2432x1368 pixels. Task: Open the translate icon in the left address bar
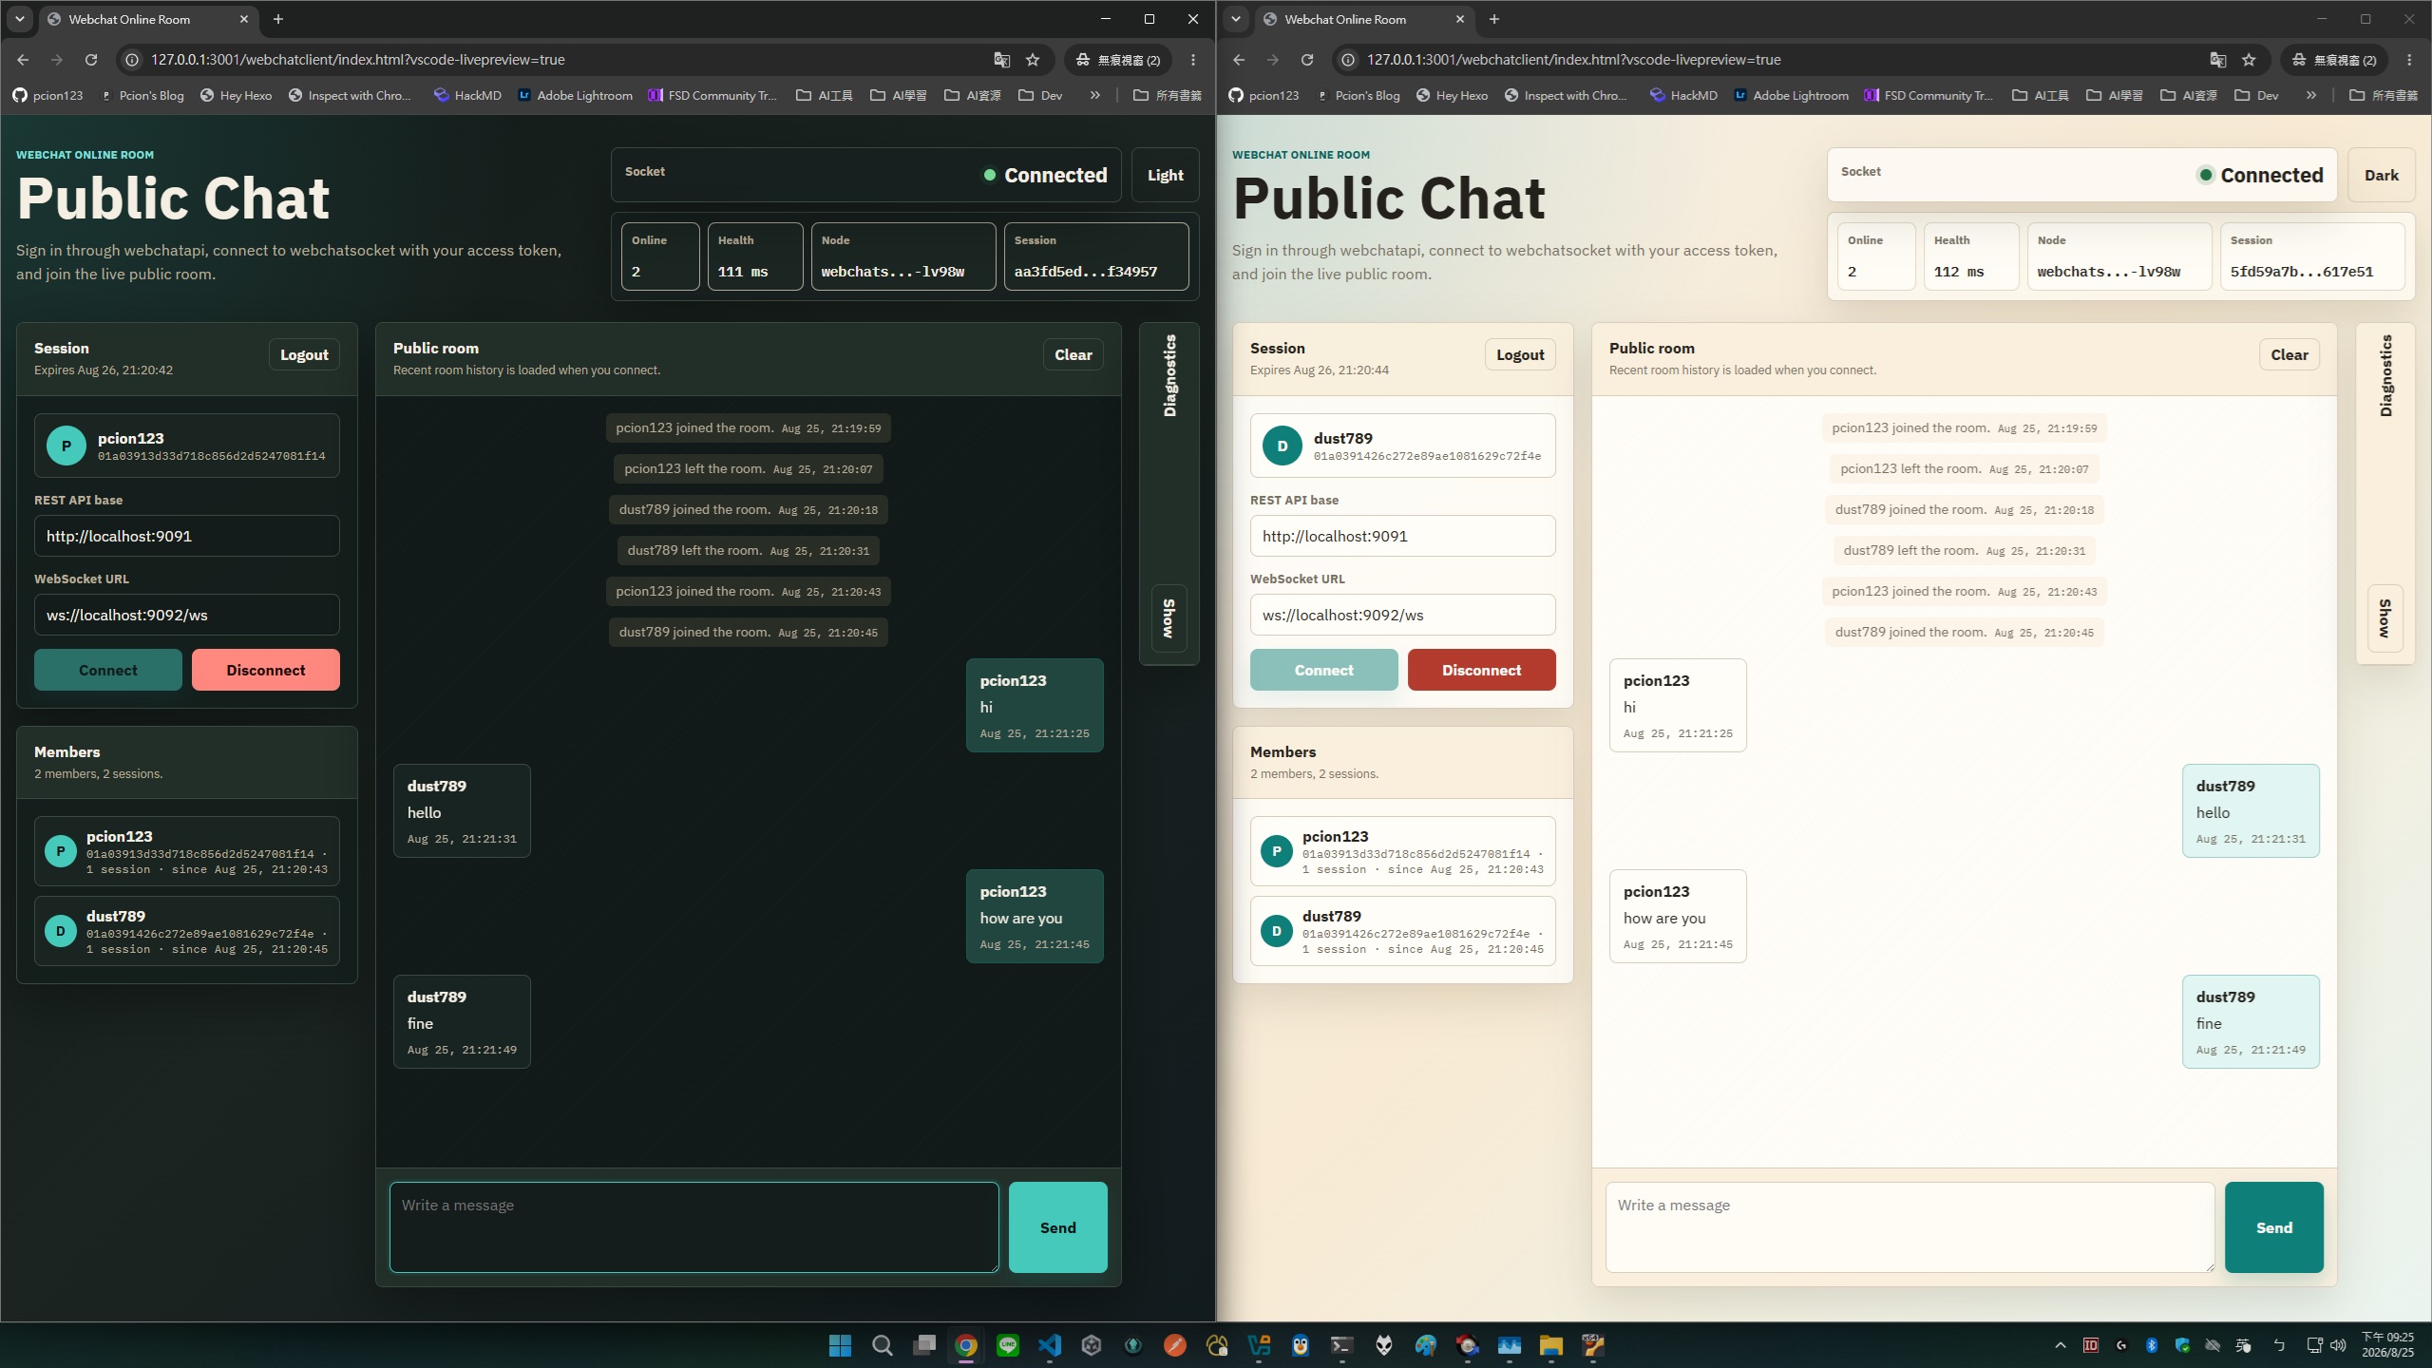pos(1002,60)
